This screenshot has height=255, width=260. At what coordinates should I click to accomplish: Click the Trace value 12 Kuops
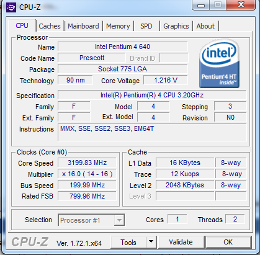point(185,174)
